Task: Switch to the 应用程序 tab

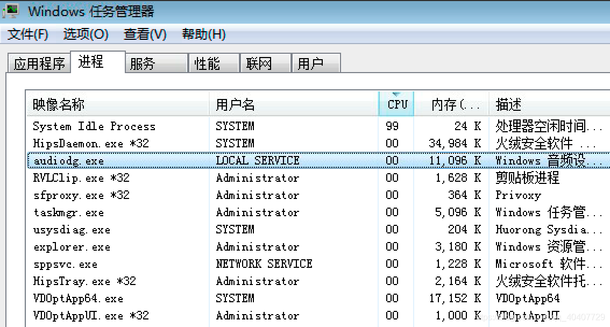Action: tap(38, 63)
